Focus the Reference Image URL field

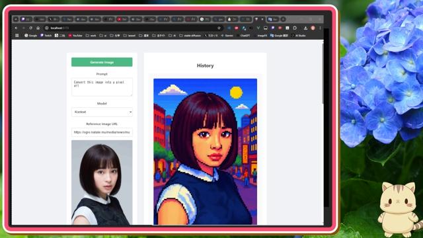(x=102, y=132)
